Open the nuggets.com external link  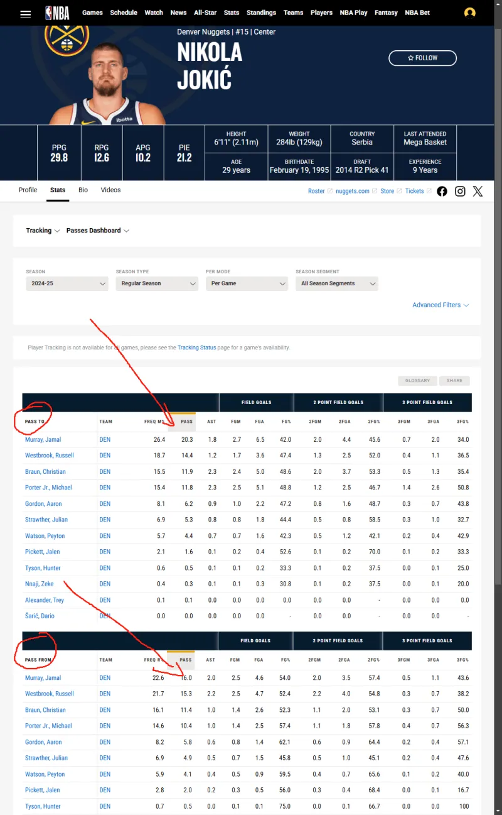(x=356, y=191)
